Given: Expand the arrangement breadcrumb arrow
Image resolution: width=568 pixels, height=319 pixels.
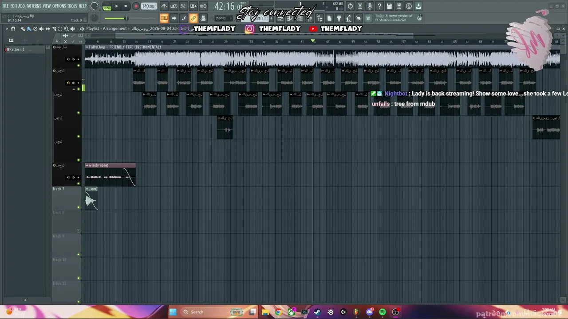Looking at the screenshot, I should pyautogui.click(x=129, y=29).
